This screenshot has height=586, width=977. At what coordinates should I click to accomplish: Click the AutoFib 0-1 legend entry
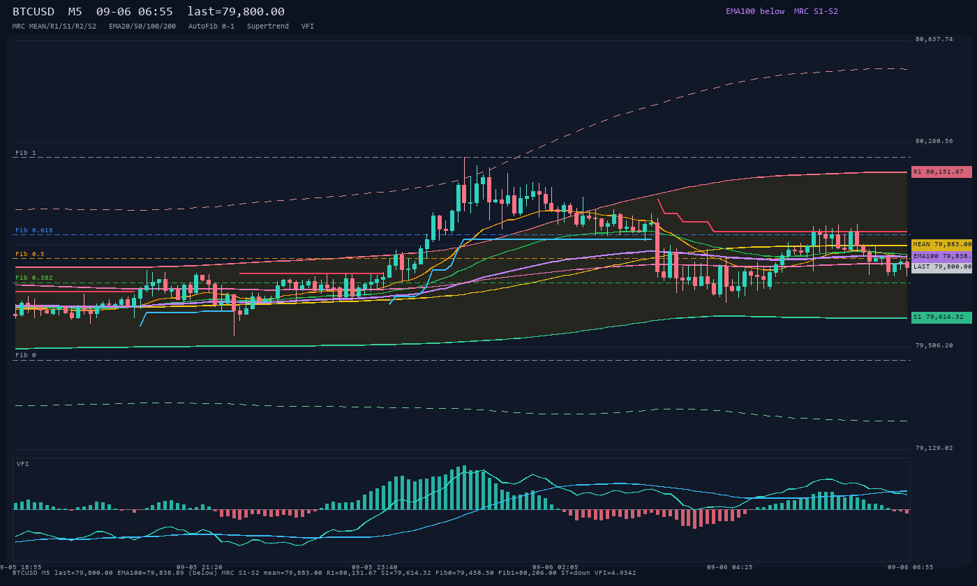tap(211, 26)
